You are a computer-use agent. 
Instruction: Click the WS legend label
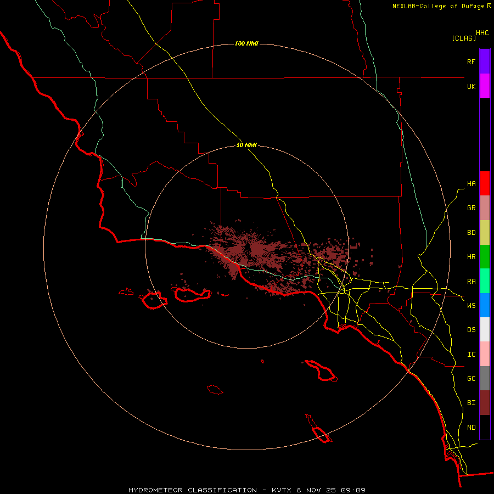point(471,306)
